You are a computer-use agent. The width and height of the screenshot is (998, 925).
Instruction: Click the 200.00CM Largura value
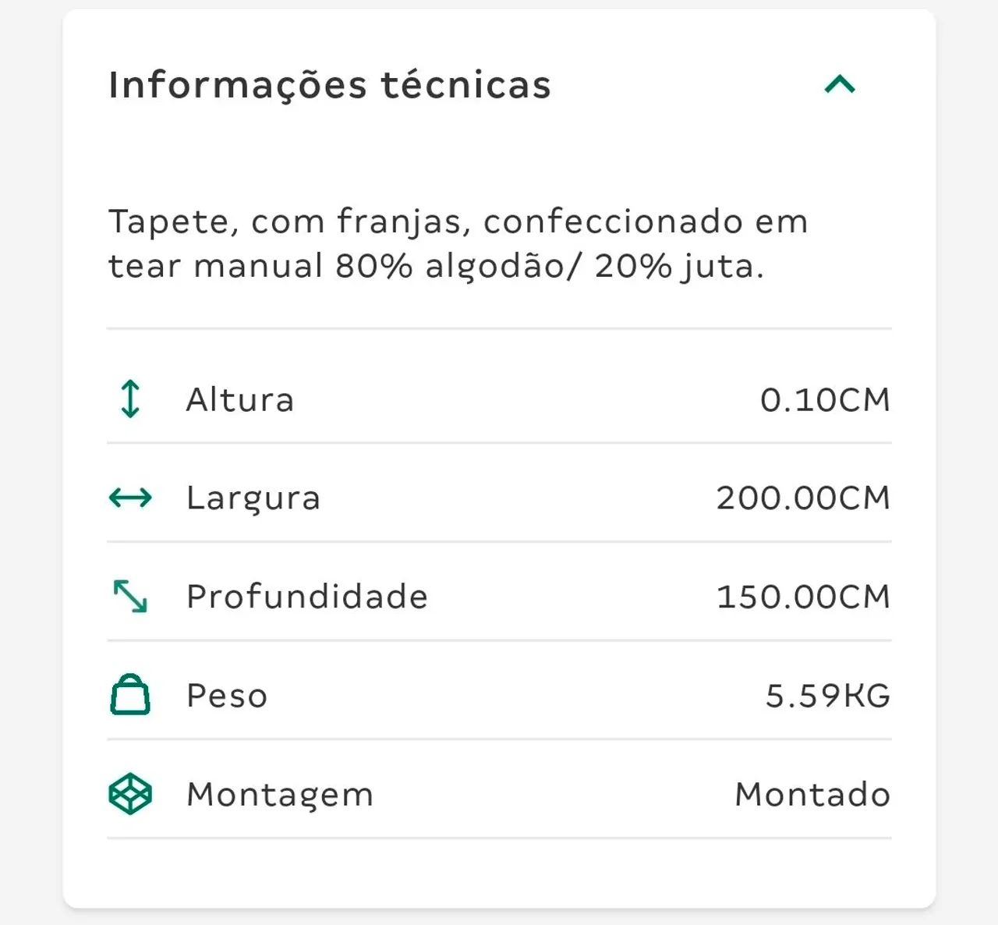point(804,497)
